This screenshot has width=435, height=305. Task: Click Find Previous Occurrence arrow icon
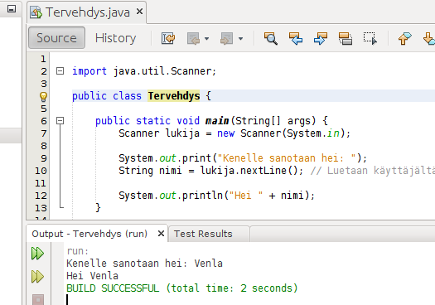pos(296,38)
